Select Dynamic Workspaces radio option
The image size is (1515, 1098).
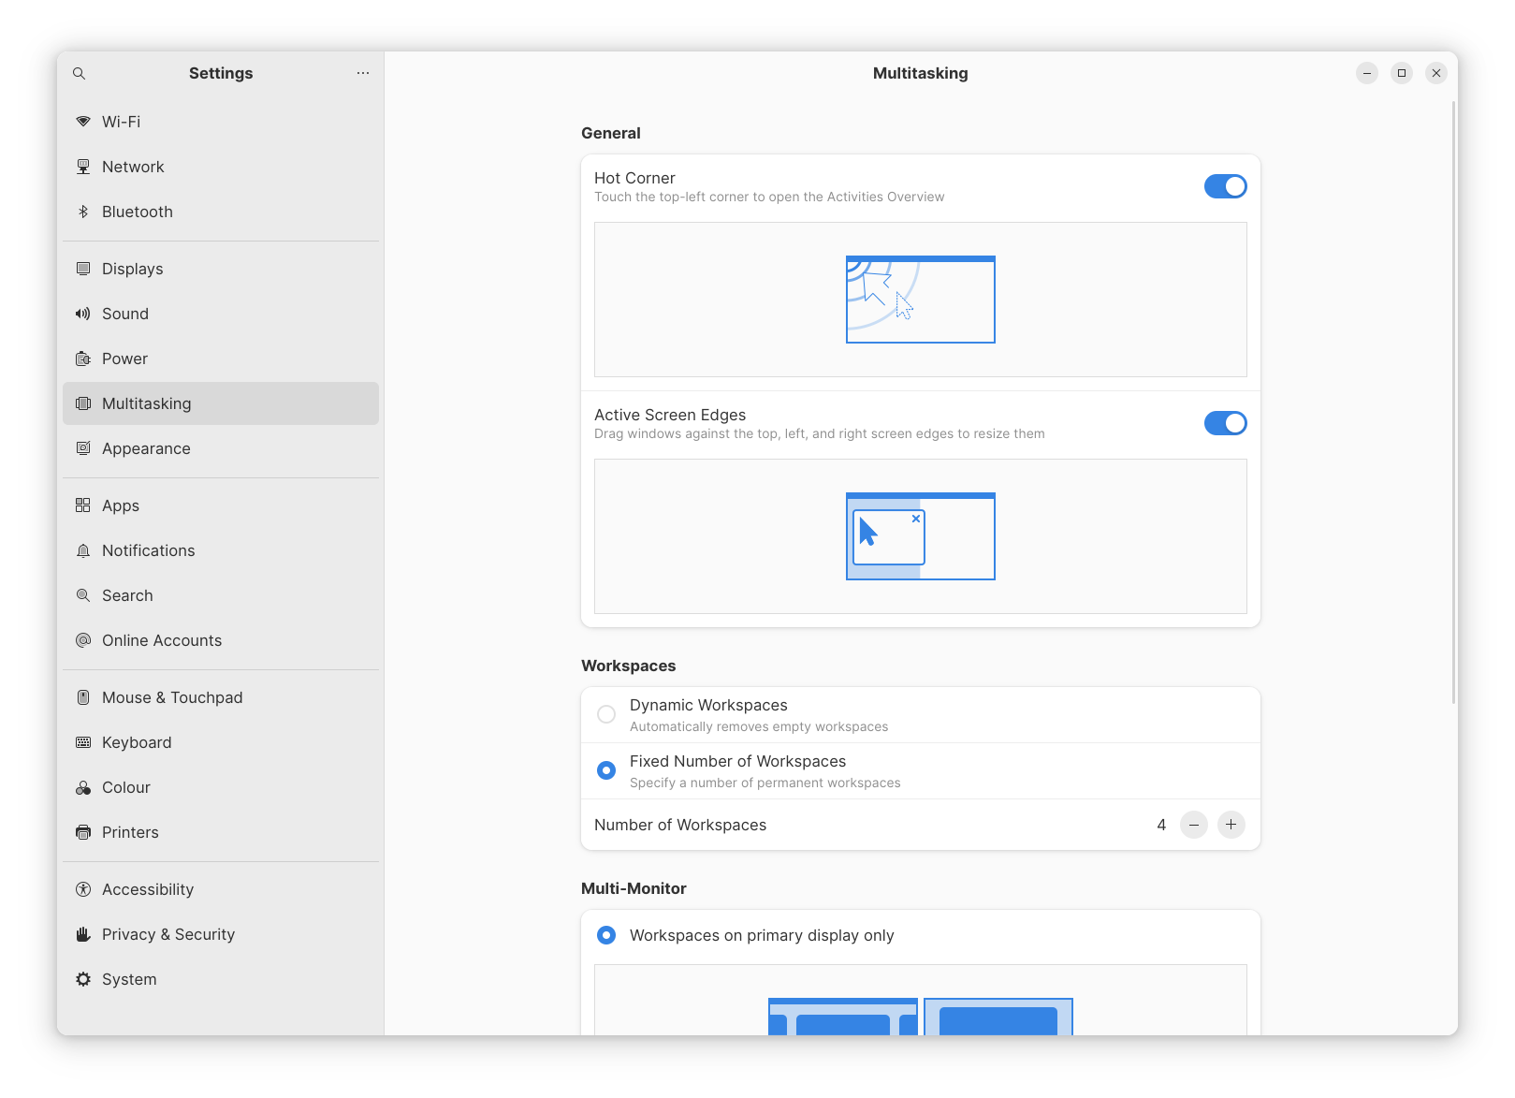(x=606, y=714)
